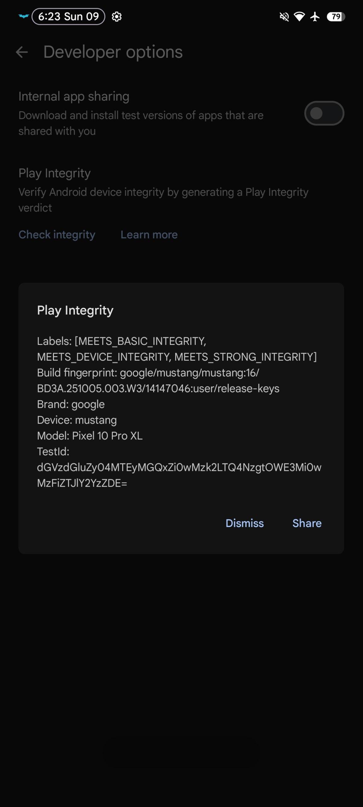Tap the muted sound icon
Screen dimensions: 363x807
point(284,17)
